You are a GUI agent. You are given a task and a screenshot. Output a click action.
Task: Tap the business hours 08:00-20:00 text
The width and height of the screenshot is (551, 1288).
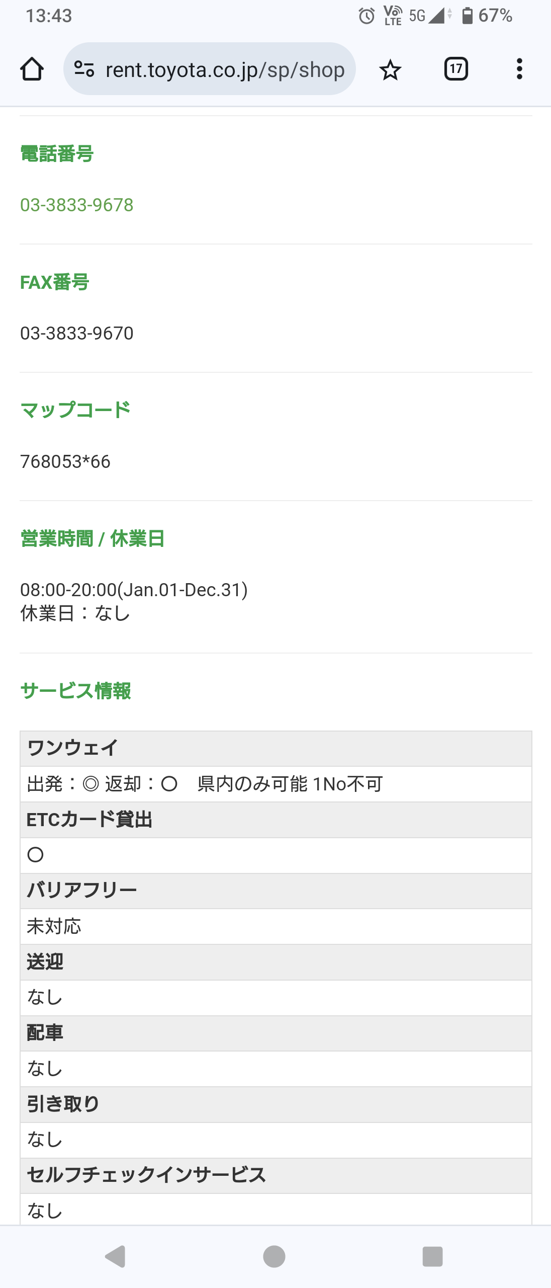coord(134,590)
